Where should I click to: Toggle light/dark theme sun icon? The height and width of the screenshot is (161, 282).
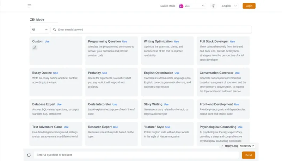(213, 6)
